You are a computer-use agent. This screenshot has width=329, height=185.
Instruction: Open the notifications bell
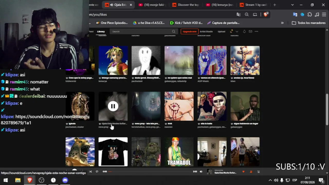point(244,32)
